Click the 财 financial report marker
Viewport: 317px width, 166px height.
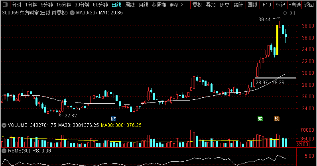pyautogui.click(x=113, y=119)
